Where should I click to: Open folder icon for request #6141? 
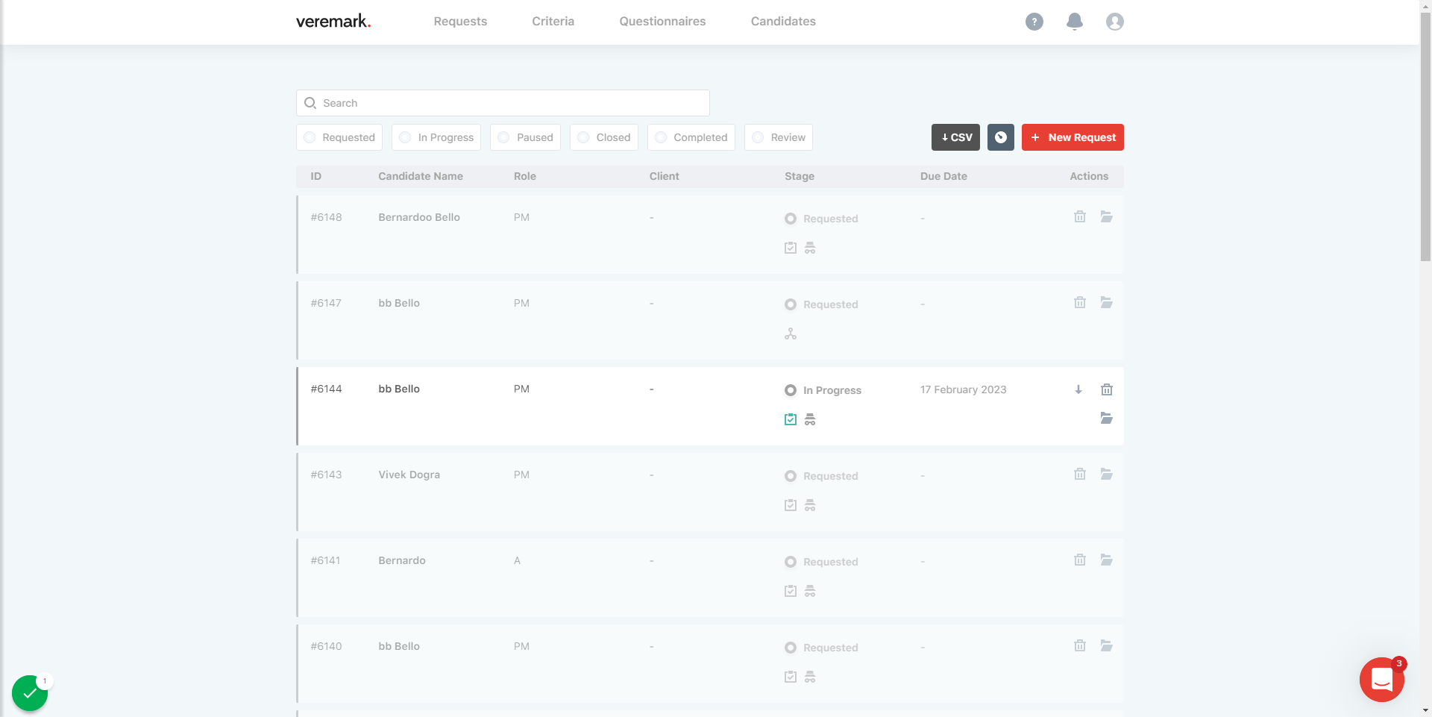click(1106, 560)
